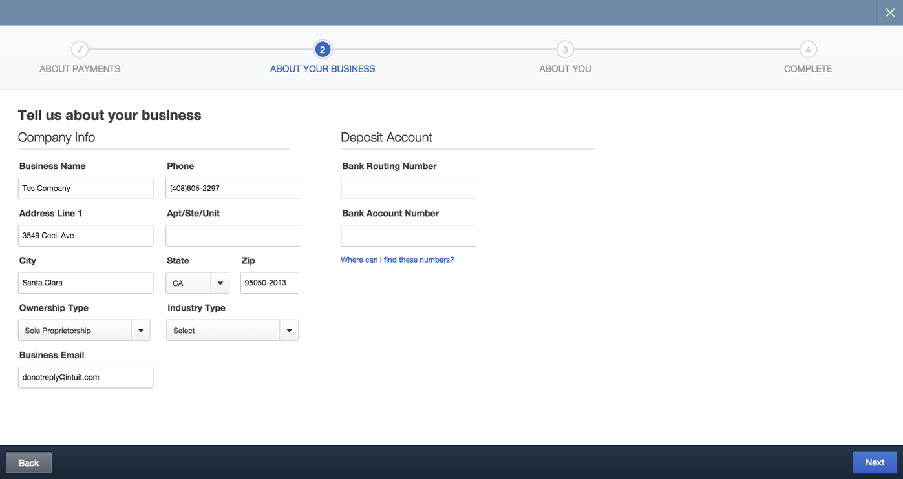
Task: Click the Phone label
Action: tap(180, 167)
